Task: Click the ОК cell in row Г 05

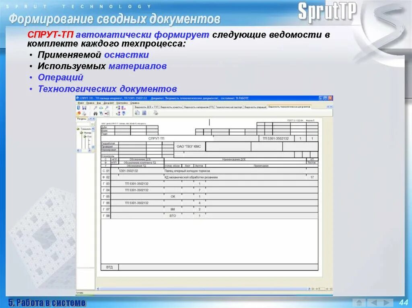Action: pos(173,196)
